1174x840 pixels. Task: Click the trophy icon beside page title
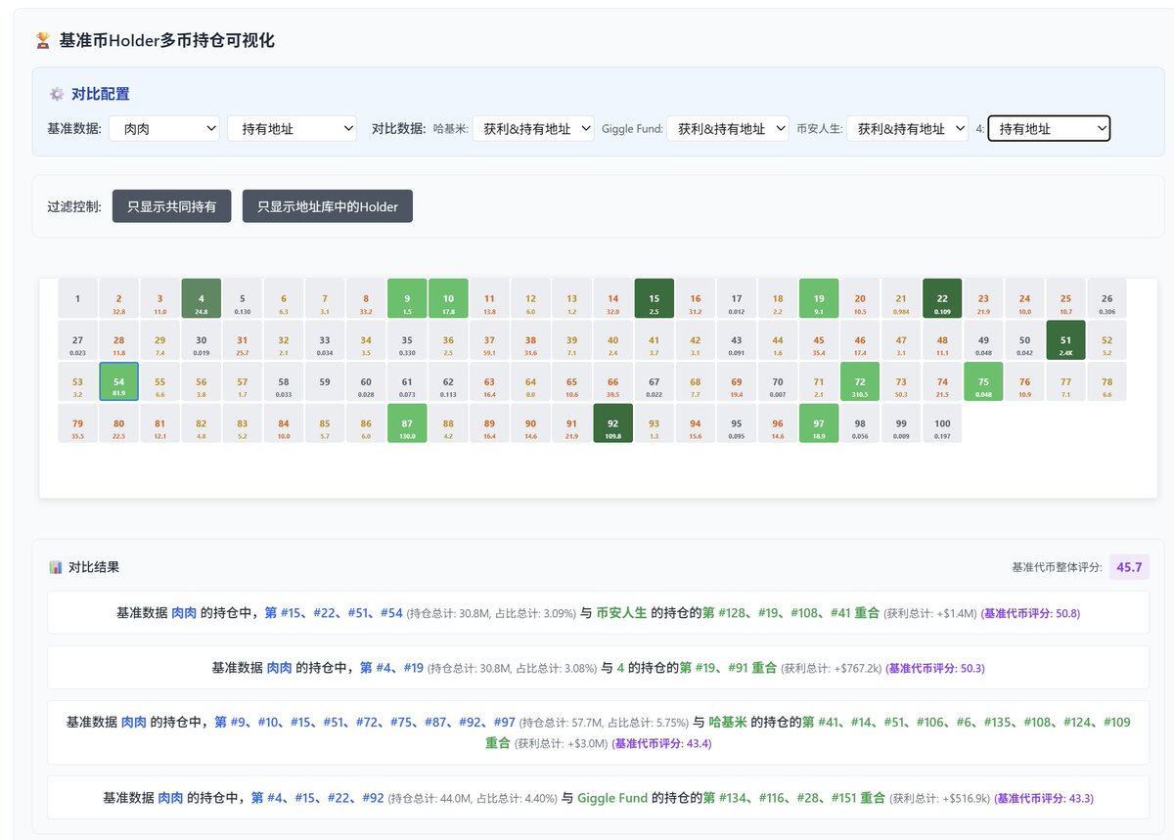(x=43, y=40)
